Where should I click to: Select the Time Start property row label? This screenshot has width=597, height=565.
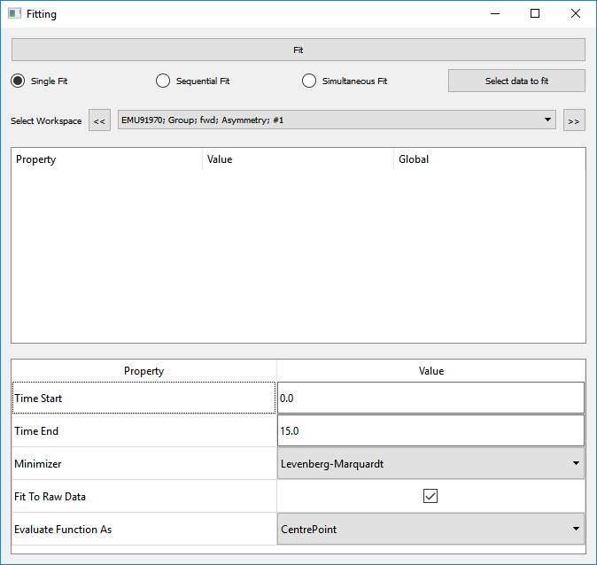143,399
